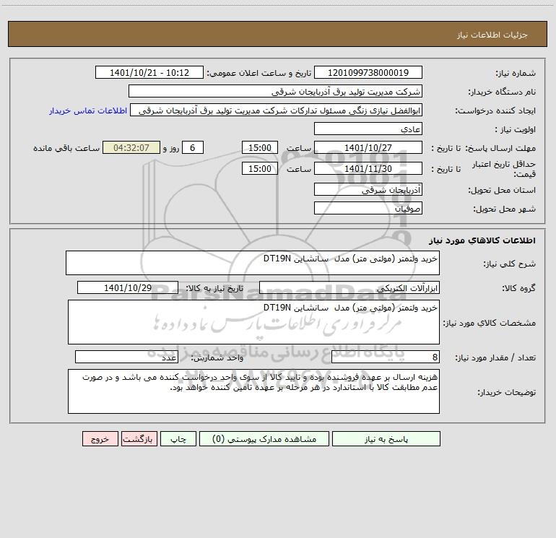Click response deadline time 15:00 field
Screen dimensions: 556x538
[x=259, y=147]
